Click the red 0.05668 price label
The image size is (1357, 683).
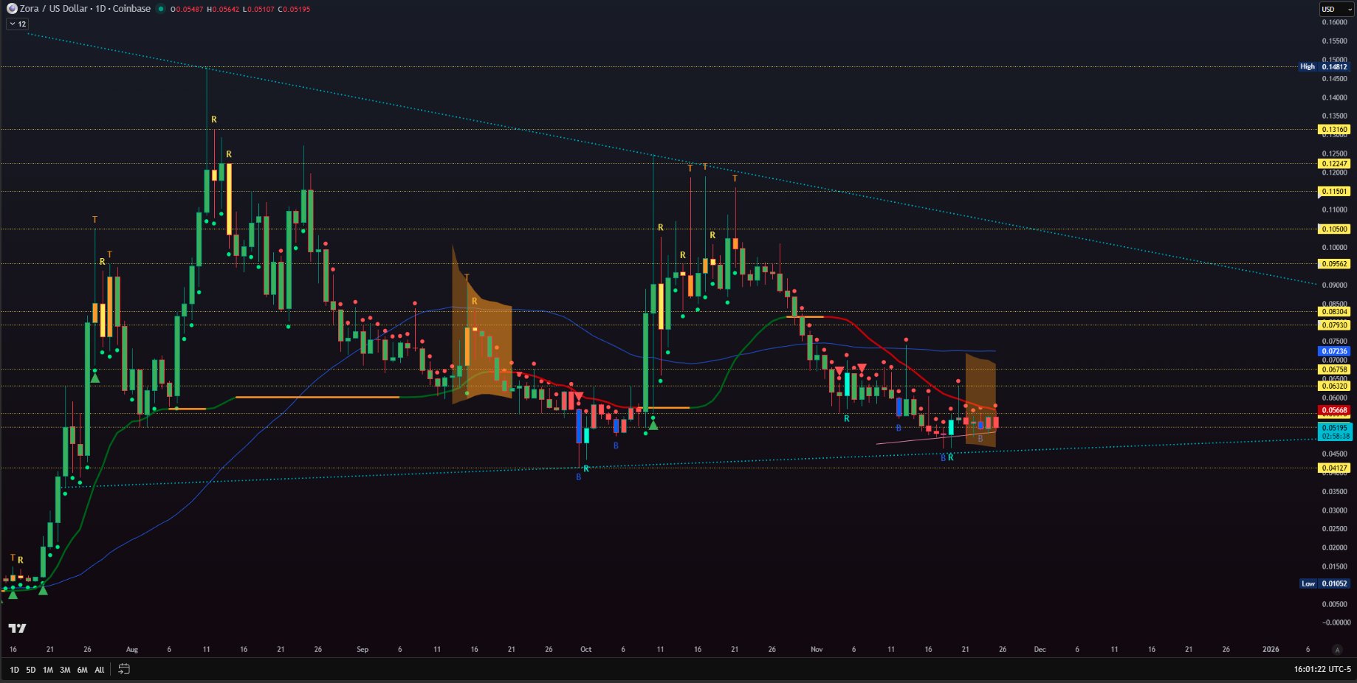[1334, 410]
